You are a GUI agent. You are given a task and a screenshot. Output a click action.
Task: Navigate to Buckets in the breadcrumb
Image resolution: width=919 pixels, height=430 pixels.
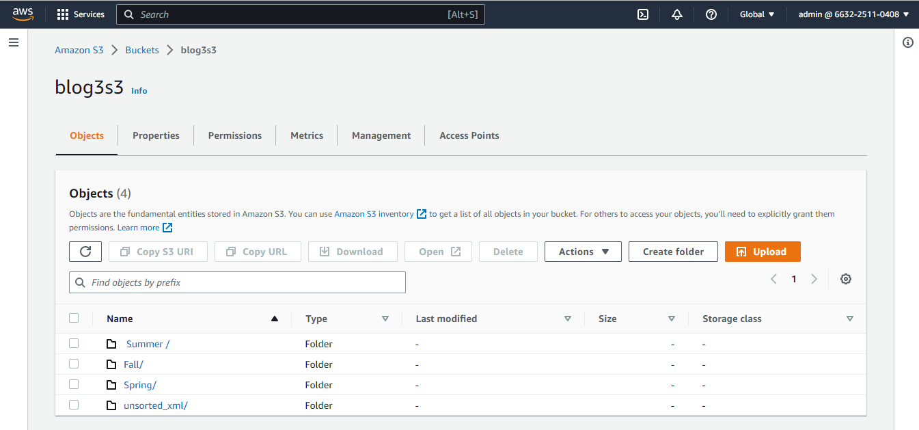click(x=142, y=50)
